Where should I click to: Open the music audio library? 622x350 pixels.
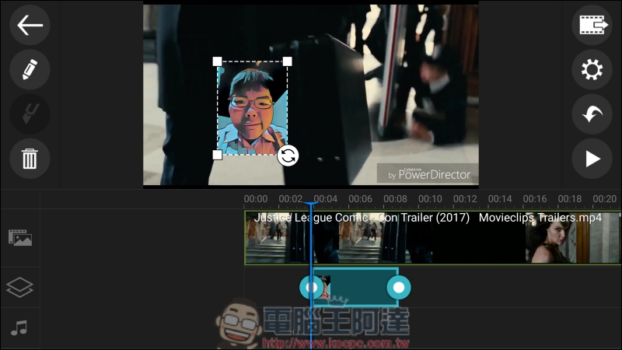19,328
